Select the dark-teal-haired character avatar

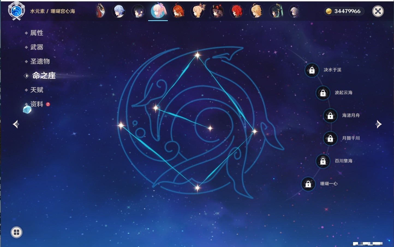pyautogui.click(x=276, y=11)
